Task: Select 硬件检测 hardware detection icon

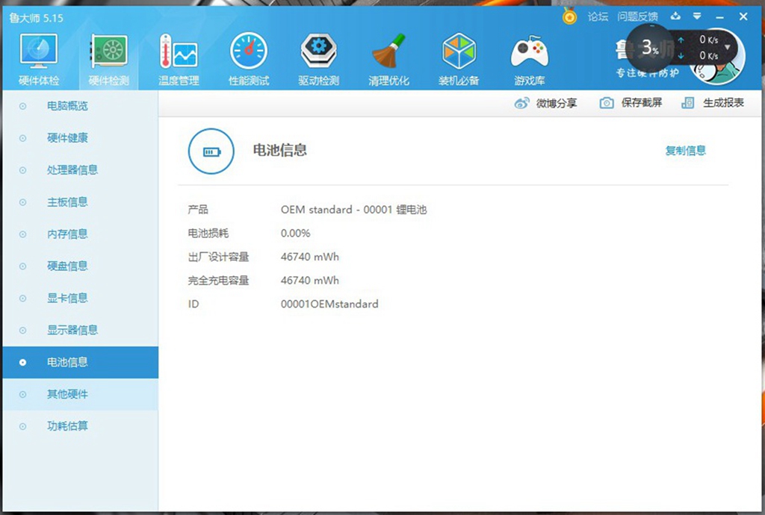Action: (x=109, y=60)
